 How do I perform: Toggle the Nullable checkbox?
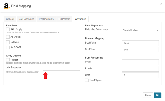tap(8, 42)
